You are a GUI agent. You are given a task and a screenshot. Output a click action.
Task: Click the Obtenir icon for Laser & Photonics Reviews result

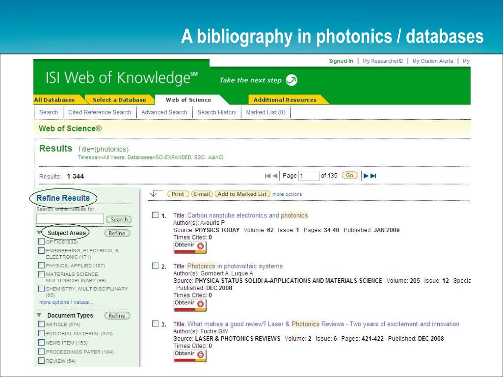click(x=190, y=355)
